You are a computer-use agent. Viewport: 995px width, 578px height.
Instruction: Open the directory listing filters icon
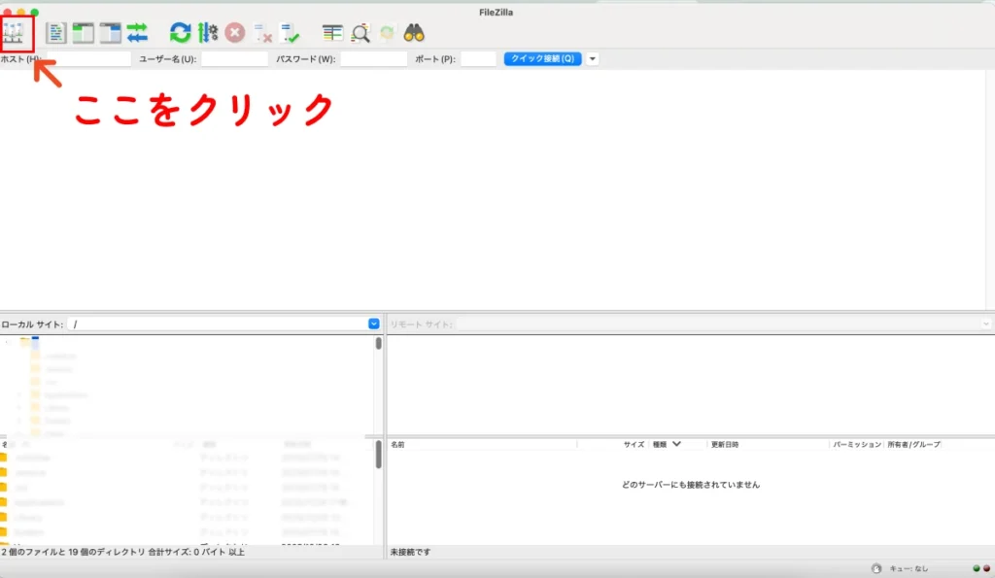(333, 33)
